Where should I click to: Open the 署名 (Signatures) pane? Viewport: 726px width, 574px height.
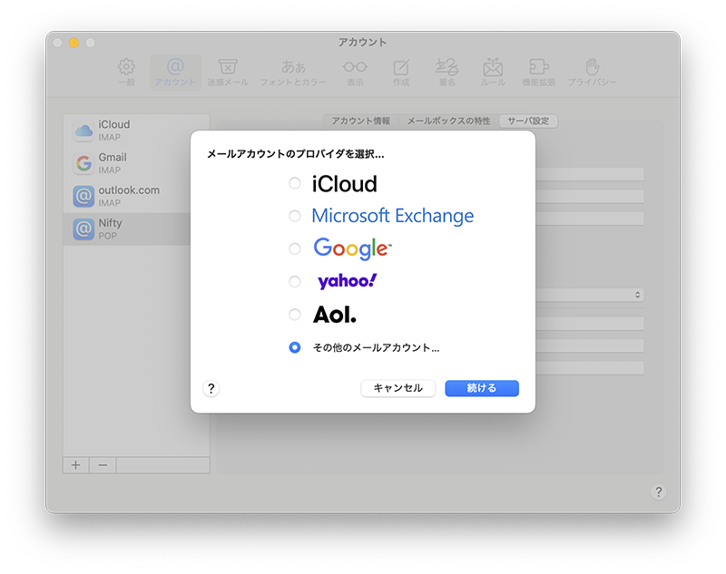pos(446,72)
